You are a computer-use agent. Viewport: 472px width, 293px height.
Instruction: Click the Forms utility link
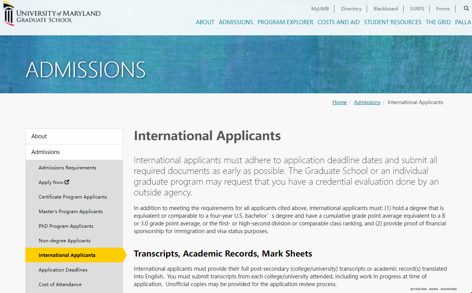point(443,9)
